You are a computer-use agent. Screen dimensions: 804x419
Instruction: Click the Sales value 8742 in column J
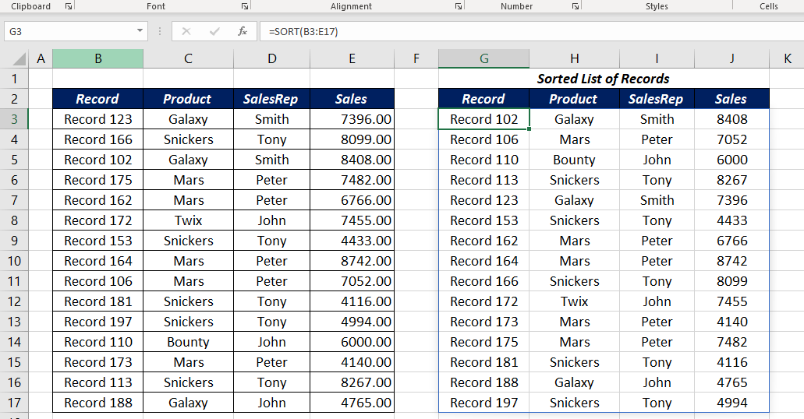(x=731, y=261)
